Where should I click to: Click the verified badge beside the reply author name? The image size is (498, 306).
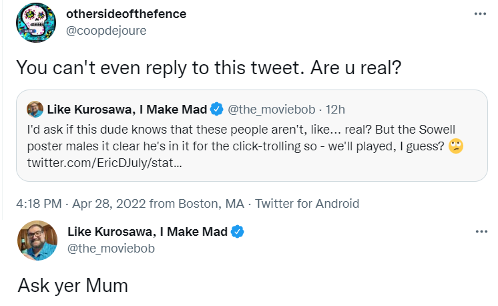click(x=238, y=232)
